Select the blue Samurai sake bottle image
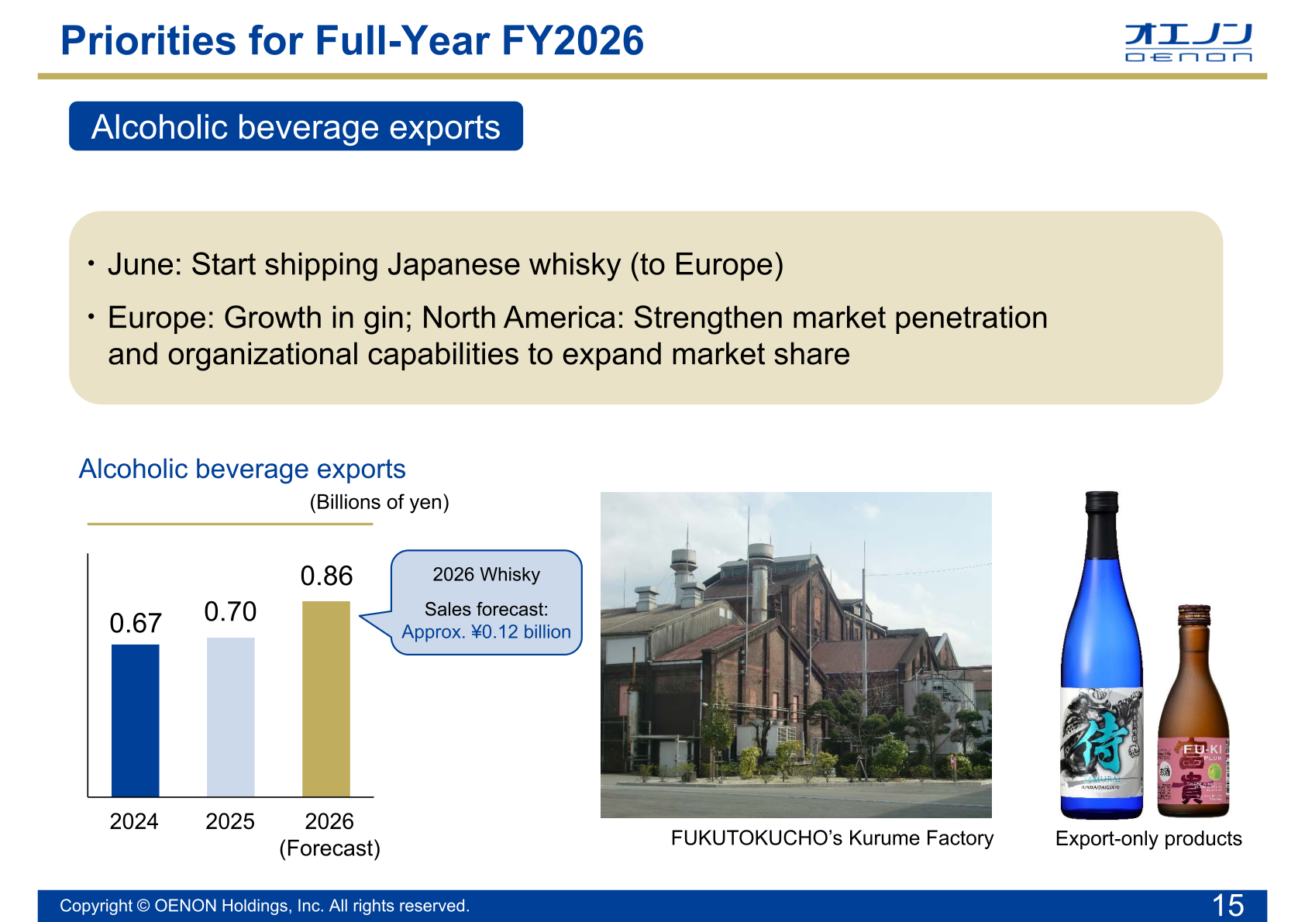The image size is (1305, 922). (x=1101, y=655)
